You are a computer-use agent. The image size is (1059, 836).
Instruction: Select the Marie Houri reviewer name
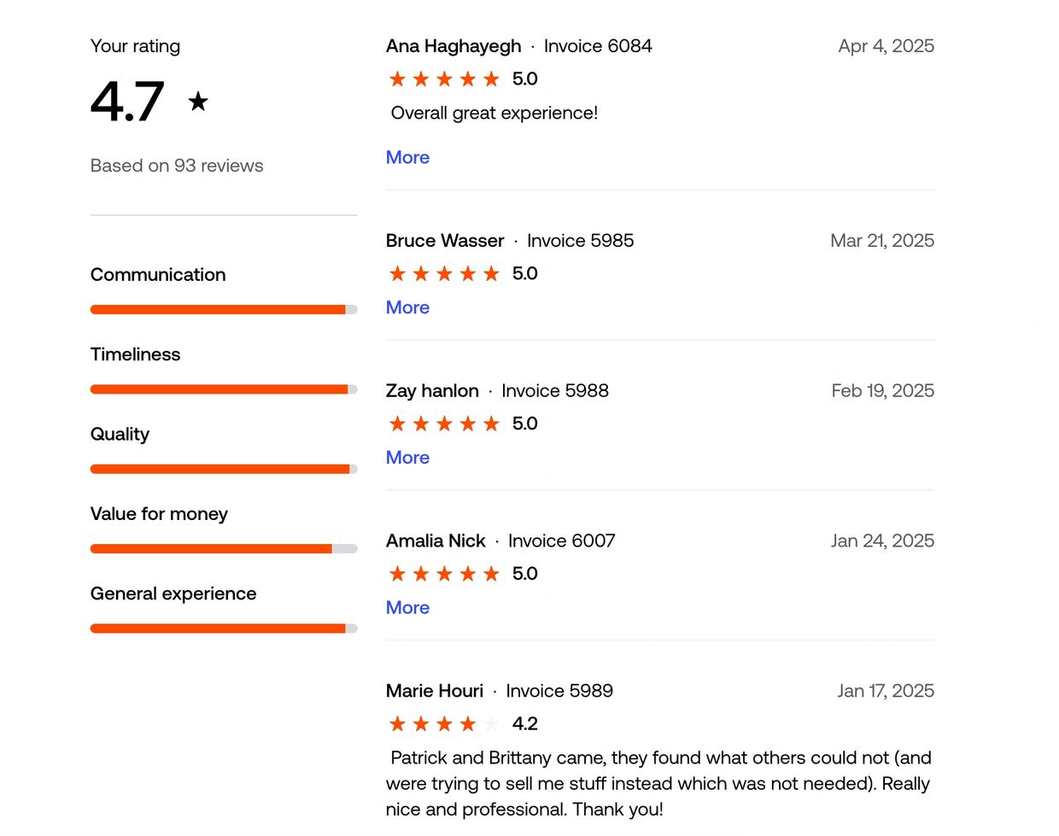pyautogui.click(x=435, y=691)
